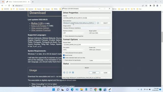Open the Boot selection dropdown
This screenshot has height=92, width=163.
[x=79, y=23]
